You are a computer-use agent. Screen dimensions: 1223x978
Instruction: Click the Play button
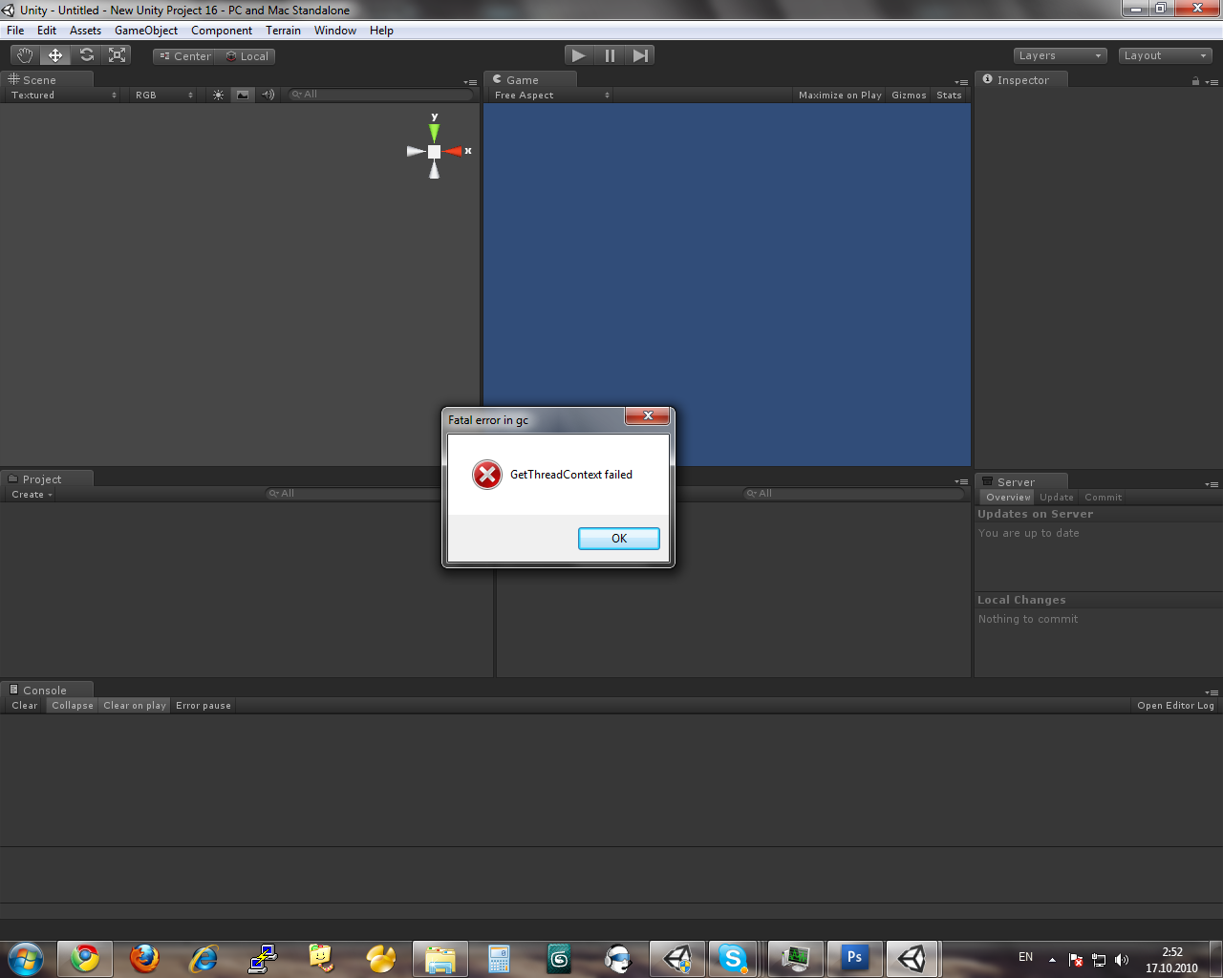coord(579,55)
